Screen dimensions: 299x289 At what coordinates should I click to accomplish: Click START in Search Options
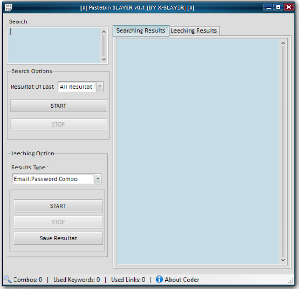point(58,106)
